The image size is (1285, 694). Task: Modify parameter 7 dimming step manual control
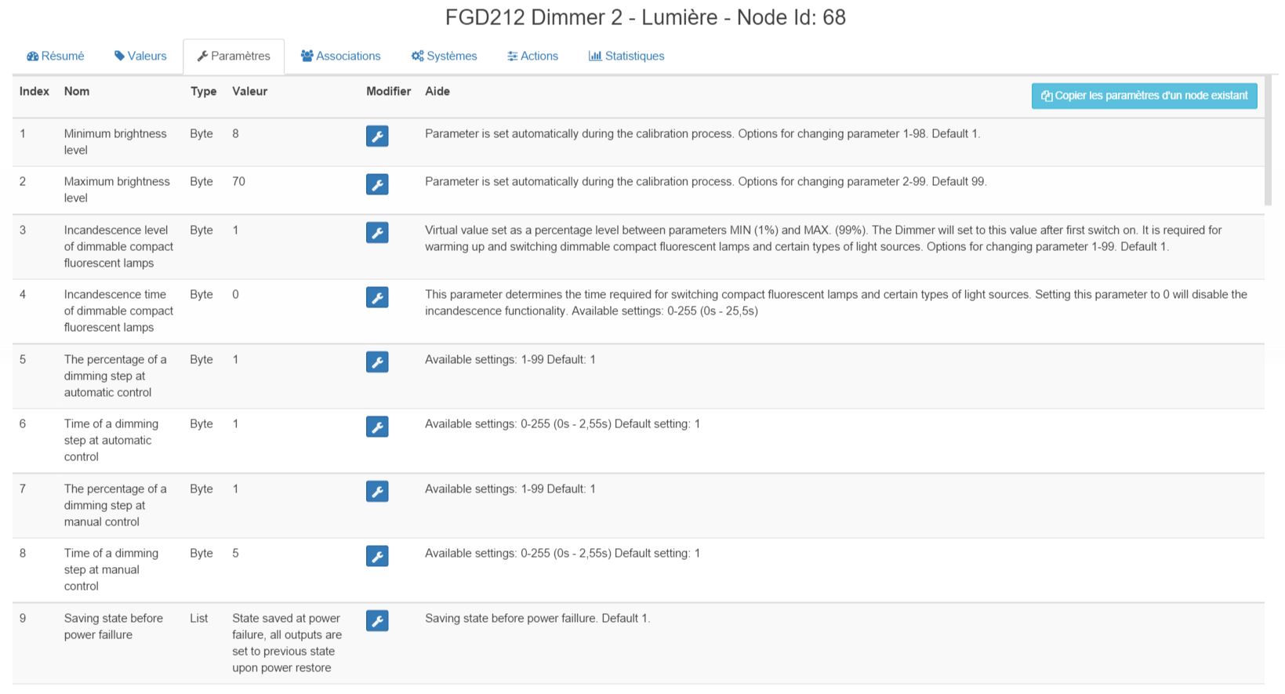(x=377, y=492)
